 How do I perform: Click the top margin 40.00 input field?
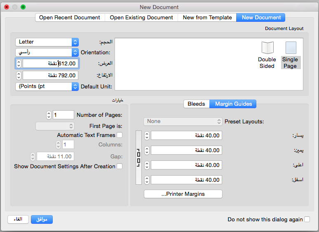186,165
